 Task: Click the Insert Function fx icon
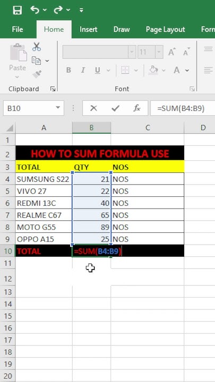tap(136, 108)
